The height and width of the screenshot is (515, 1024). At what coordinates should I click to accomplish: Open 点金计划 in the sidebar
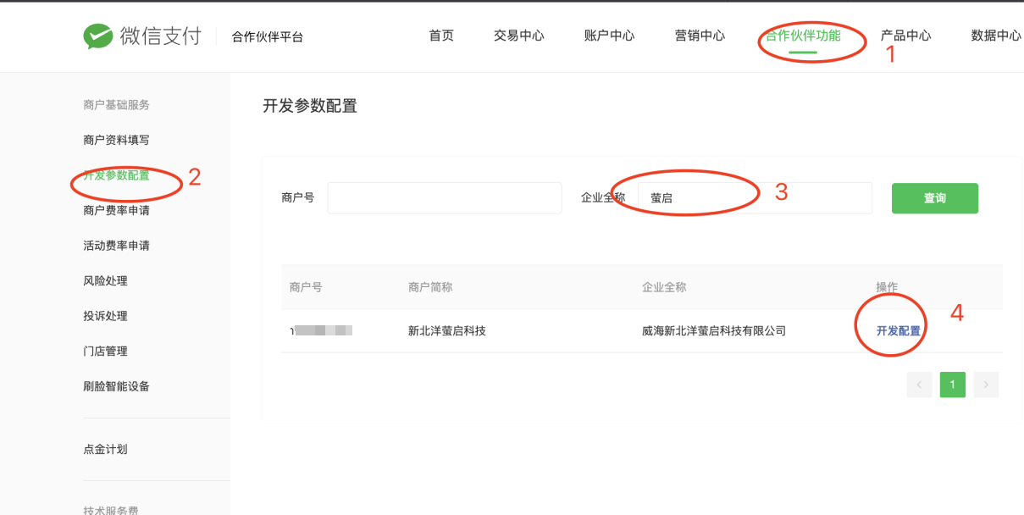[105, 449]
